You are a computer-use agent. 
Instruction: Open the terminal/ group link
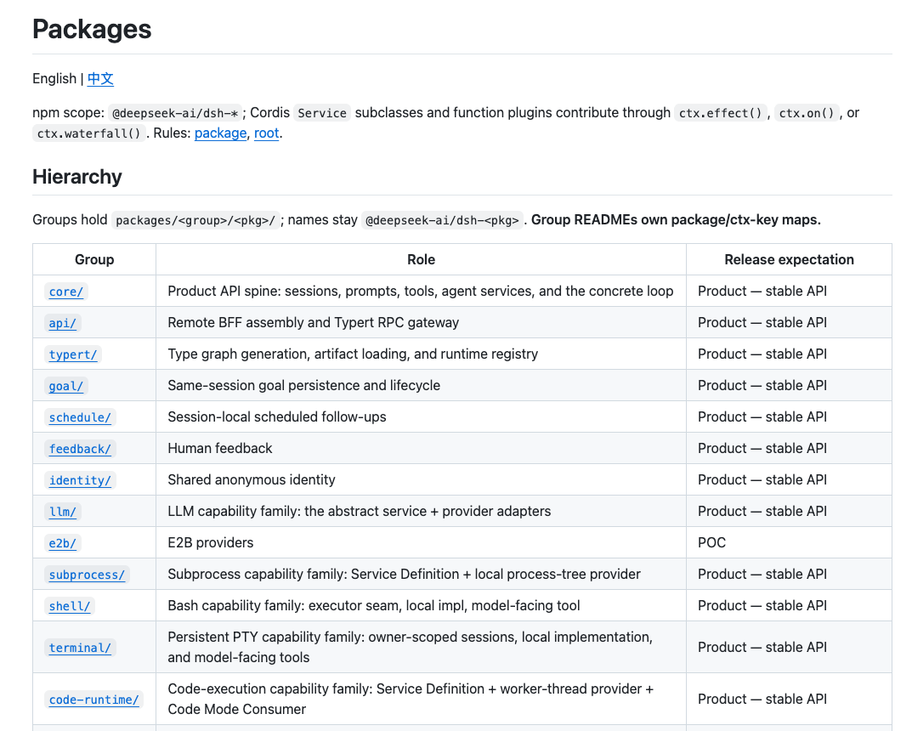click(80, 647)
